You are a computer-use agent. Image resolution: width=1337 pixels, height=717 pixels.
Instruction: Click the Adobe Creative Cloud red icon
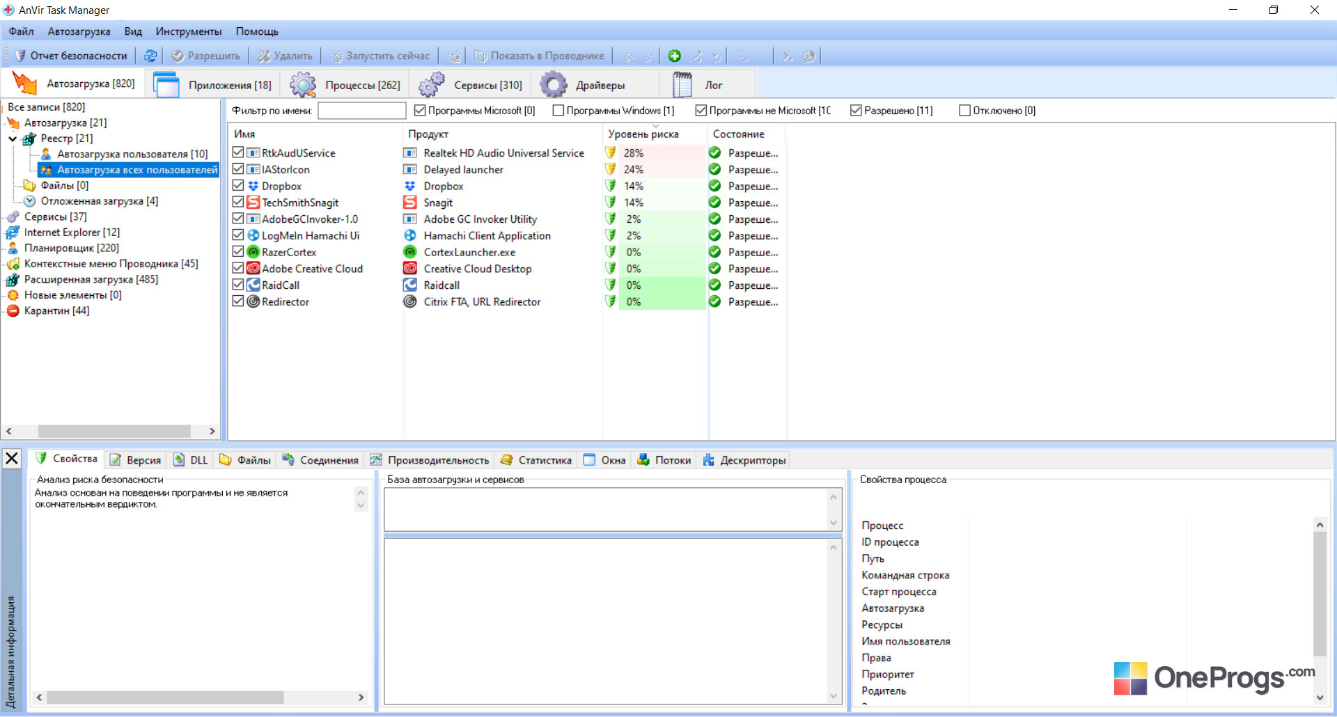(x=253, y=269)
